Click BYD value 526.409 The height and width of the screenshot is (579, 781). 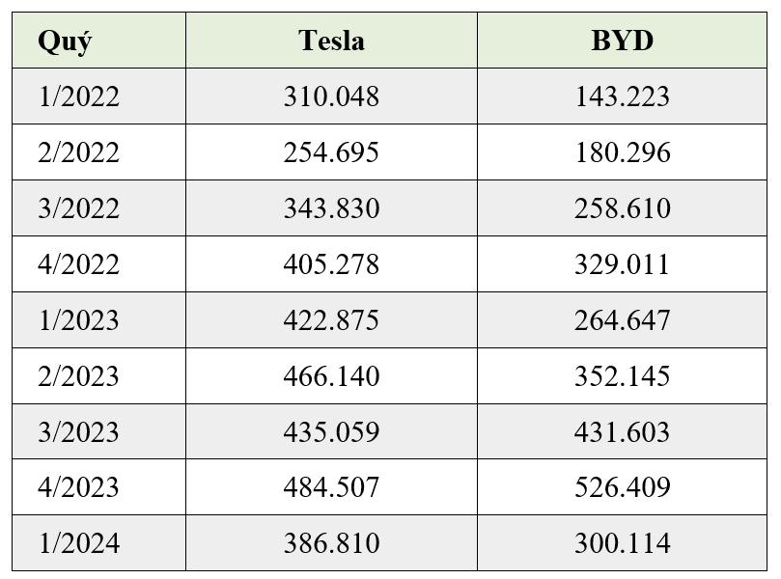(622, 487)
